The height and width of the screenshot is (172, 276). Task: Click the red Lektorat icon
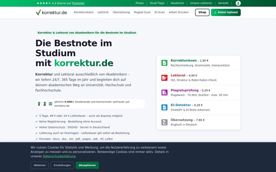(x=164, y=78)
